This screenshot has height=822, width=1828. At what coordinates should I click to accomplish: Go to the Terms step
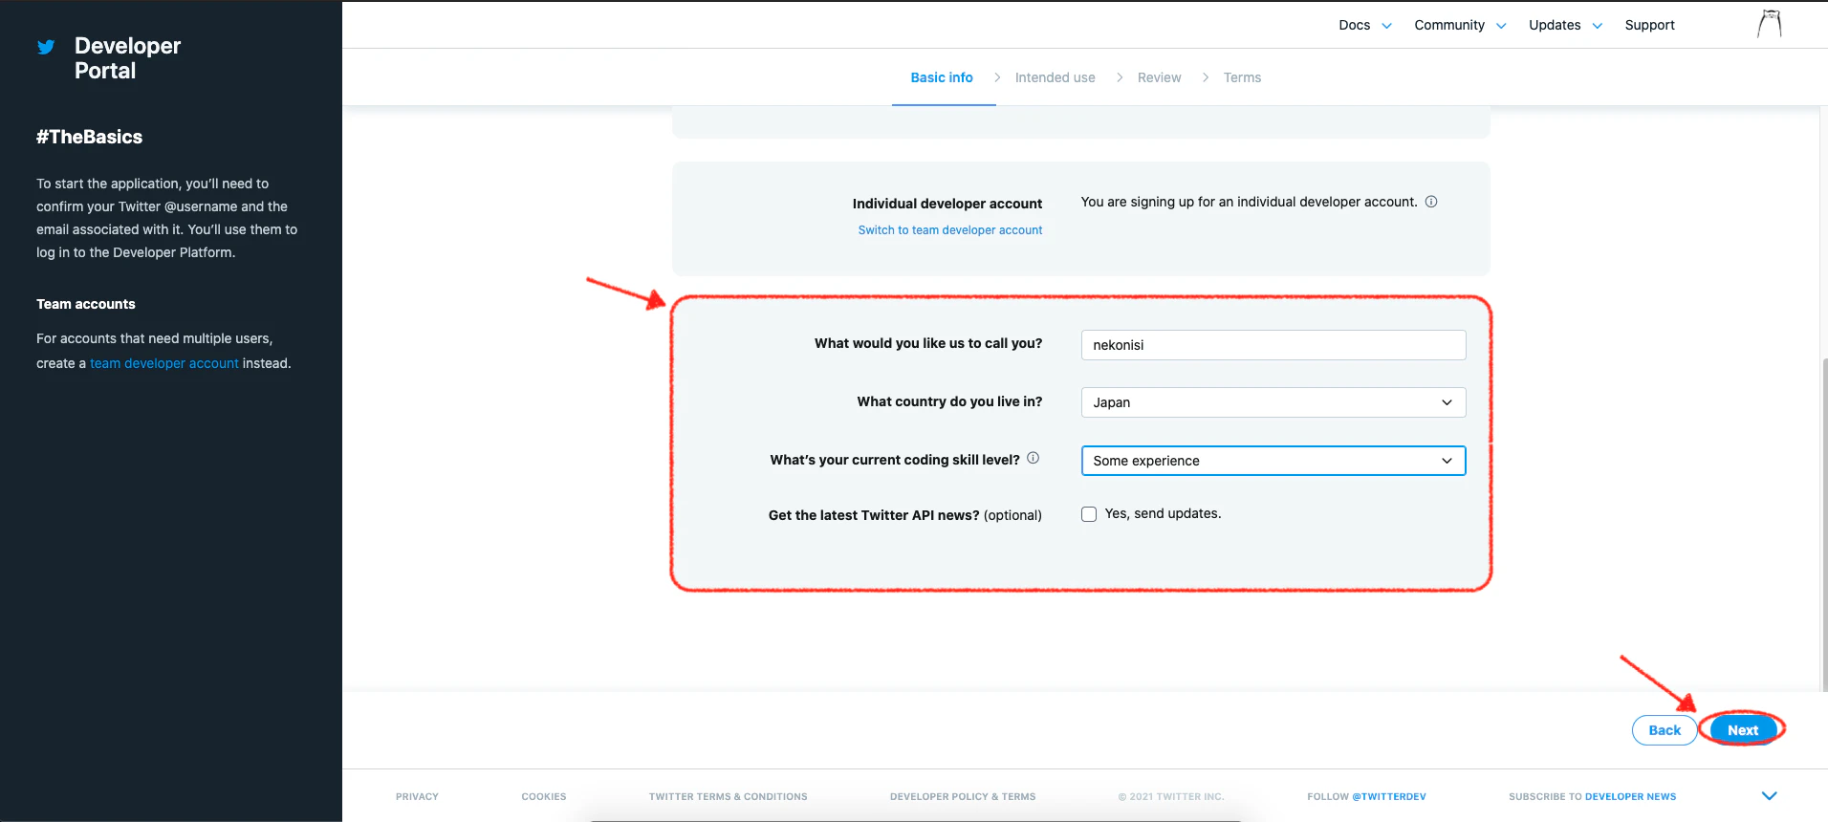[x=1242, y=77]
